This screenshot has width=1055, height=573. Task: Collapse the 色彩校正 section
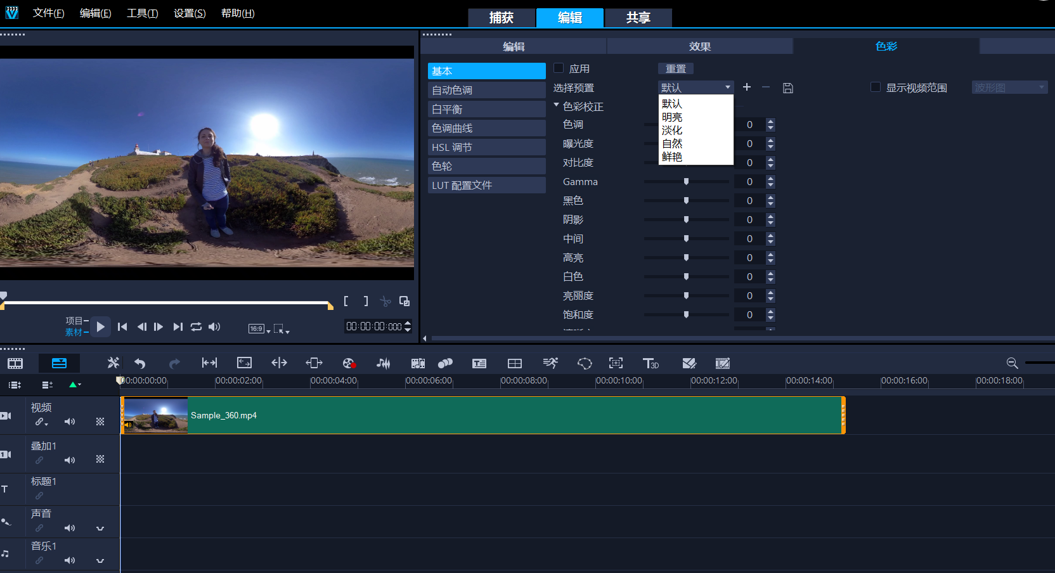[x=557, y=106]
